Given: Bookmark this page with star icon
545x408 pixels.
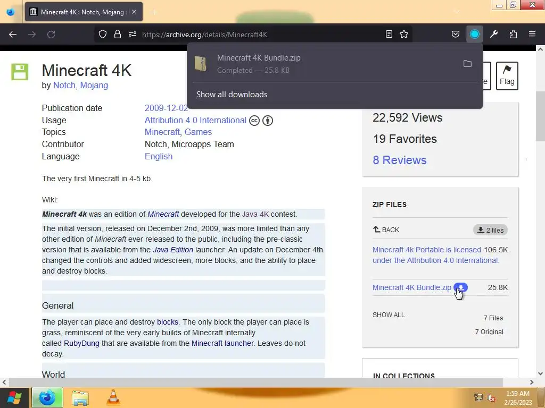Looking at the screenshot, I should click(404, 35).
